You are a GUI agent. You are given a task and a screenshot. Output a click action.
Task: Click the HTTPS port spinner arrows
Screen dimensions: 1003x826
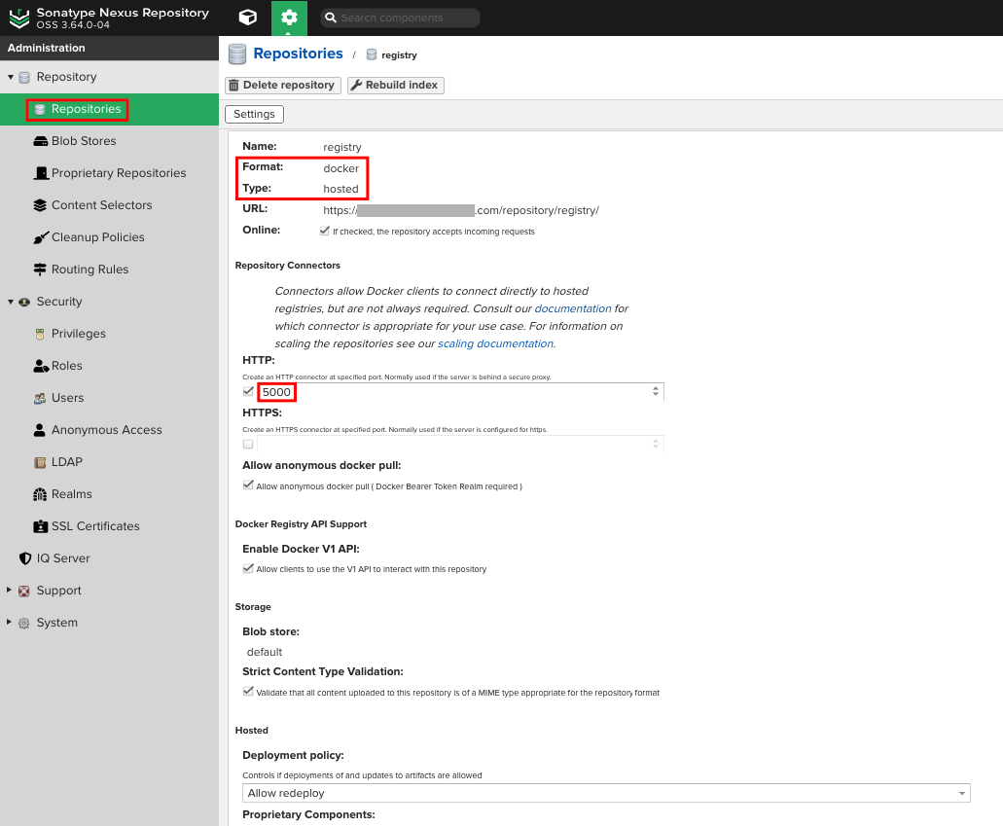pos(655,444)
